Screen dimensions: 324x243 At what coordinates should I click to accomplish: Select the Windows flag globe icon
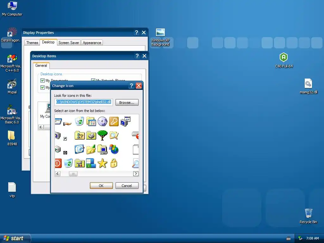point(114,149)
